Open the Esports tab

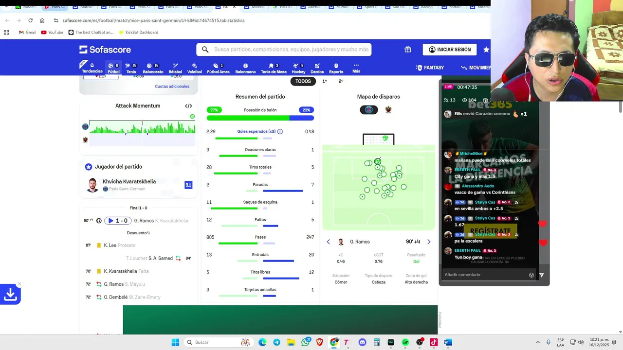(336, 69)
